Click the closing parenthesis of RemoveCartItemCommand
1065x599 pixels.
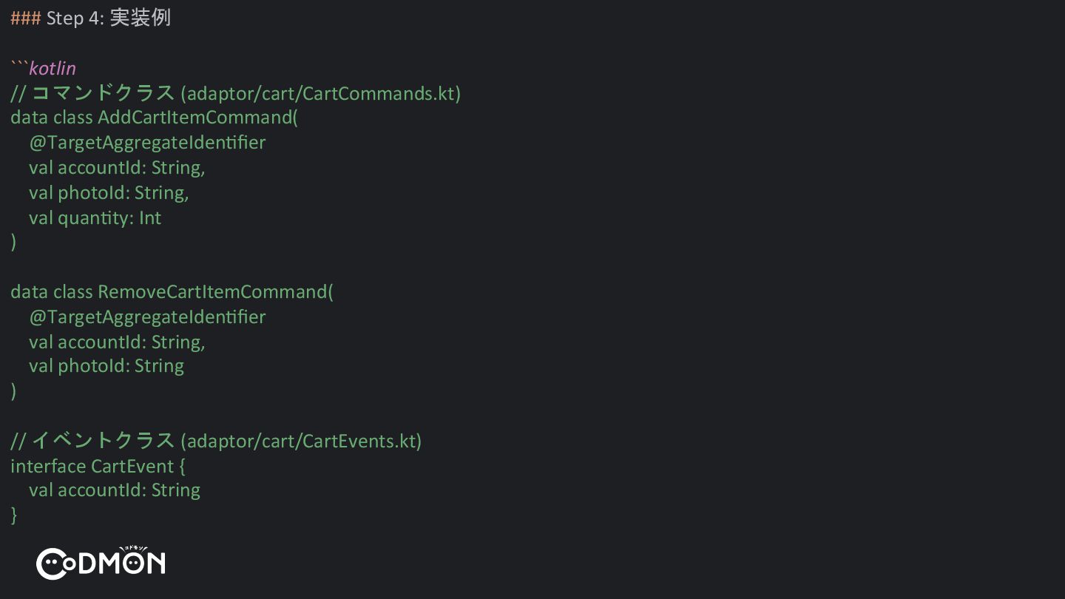click(x=13, y=391)
